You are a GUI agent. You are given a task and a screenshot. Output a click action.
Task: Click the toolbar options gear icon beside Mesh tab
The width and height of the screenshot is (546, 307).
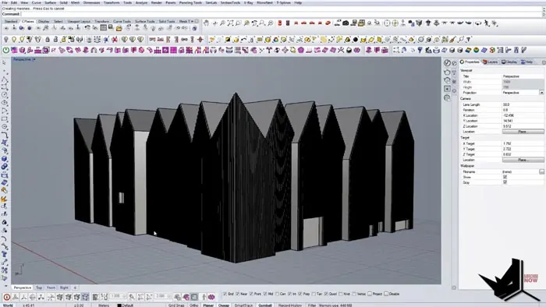(x=196, y=21)
